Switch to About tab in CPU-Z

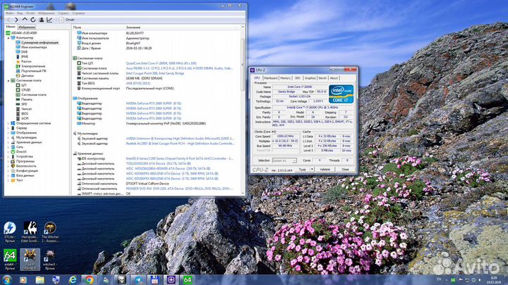point(334,78)
